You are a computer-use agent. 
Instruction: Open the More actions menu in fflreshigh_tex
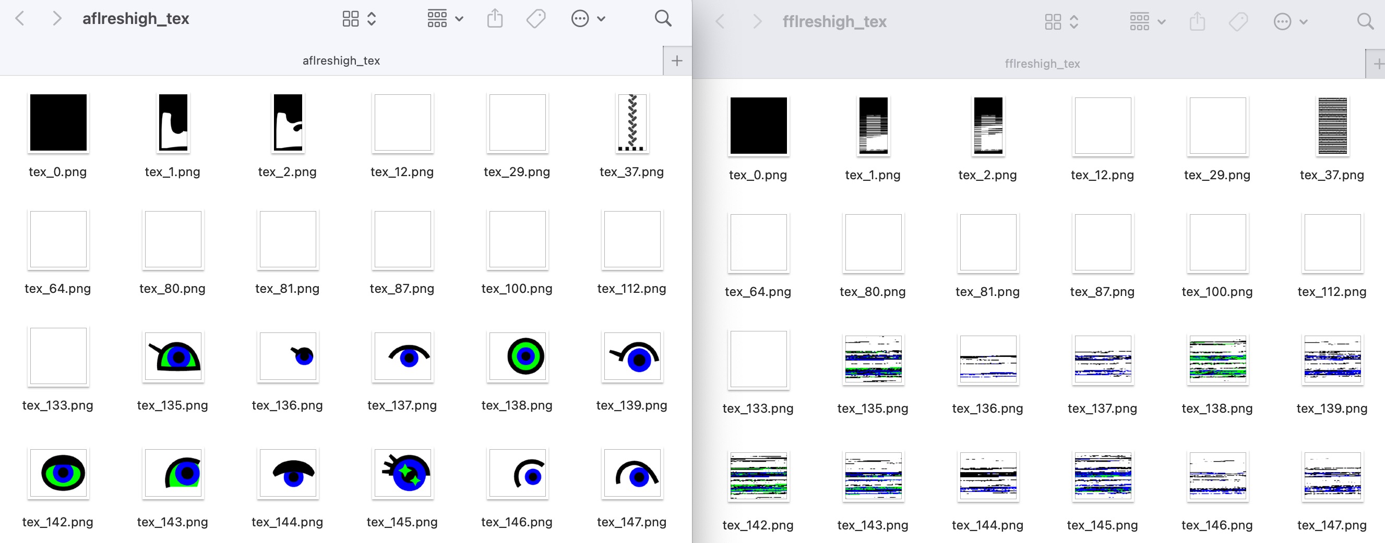coord(1290,22)
